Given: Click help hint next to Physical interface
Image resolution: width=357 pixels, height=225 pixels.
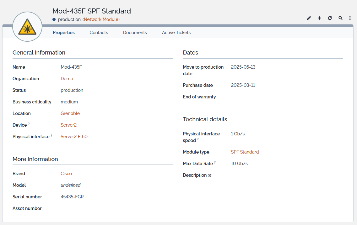Looking at the screenshot, I should coord(51,135).
